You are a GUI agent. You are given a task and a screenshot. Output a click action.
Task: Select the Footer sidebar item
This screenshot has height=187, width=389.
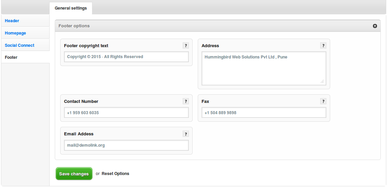[11, 57]
